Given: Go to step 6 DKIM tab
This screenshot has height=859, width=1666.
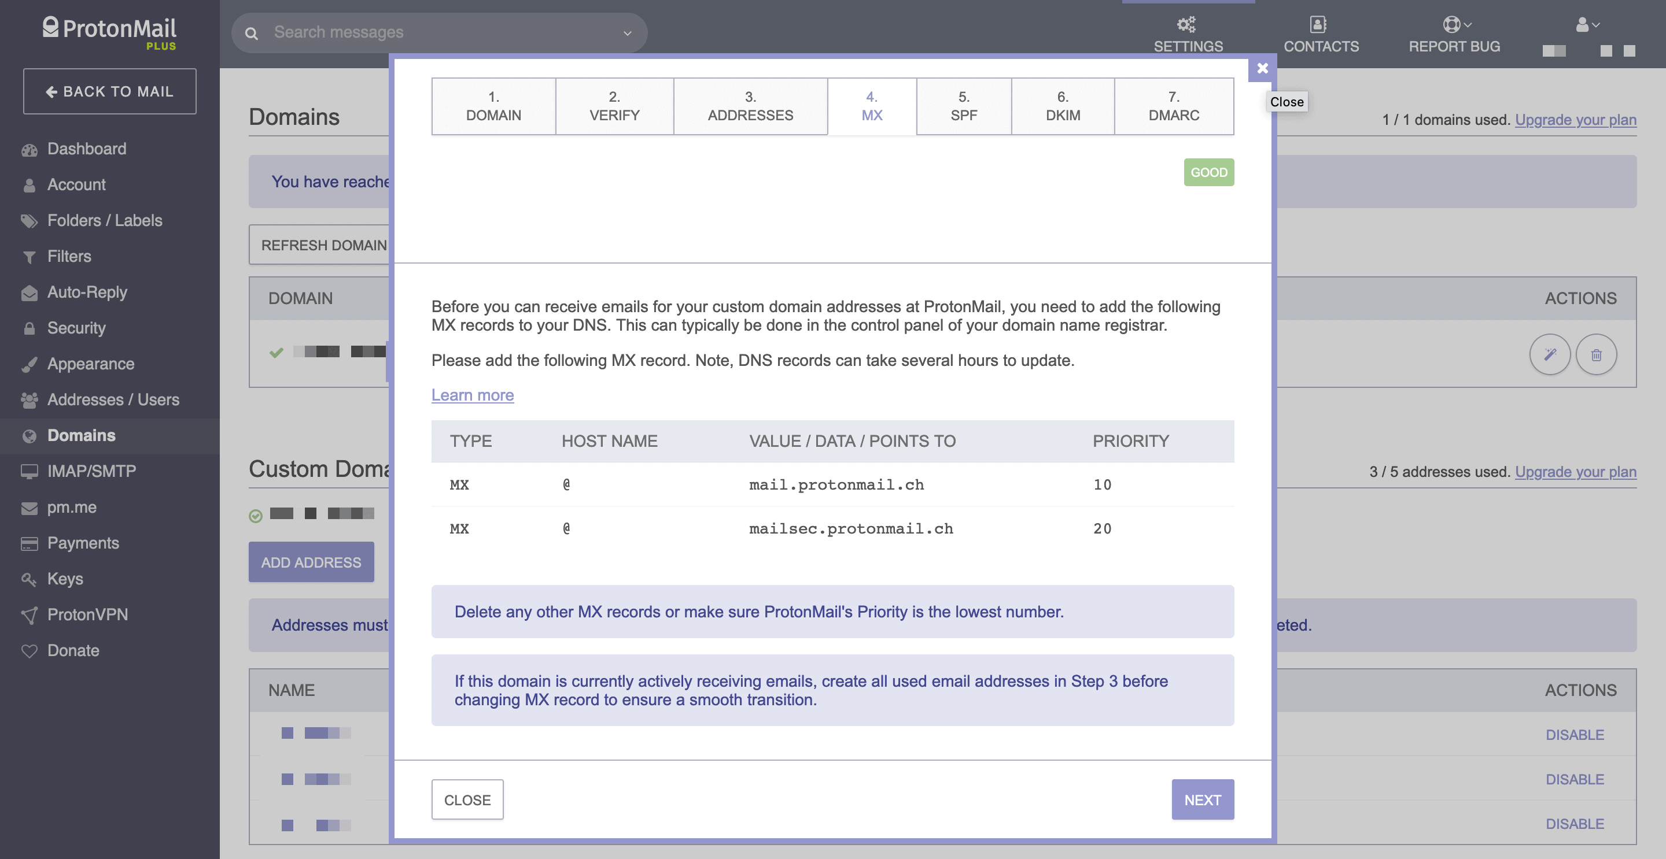Looking at the screenshot, I should point(1063,106).
